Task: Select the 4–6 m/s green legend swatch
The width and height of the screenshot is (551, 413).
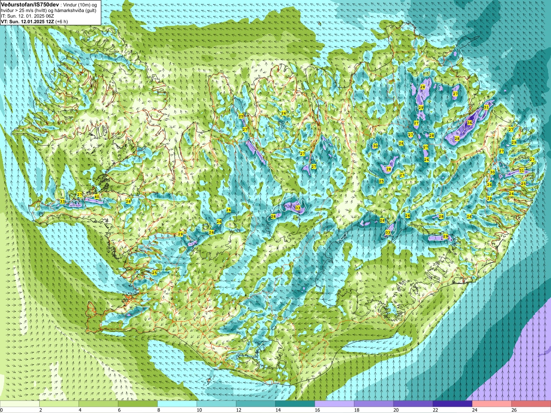Action: click(99, 404)
